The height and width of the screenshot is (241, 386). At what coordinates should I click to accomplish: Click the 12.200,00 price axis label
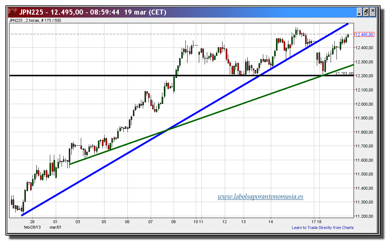[364, 76]
